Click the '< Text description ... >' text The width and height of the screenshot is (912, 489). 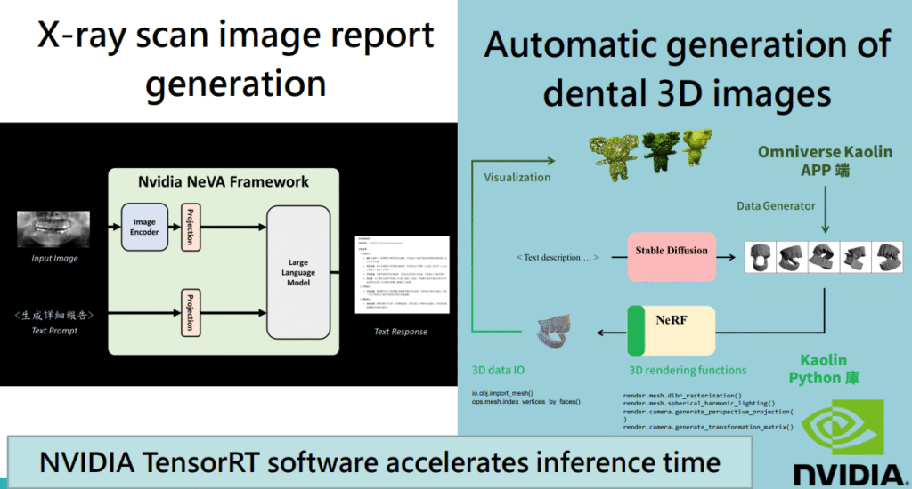[558, 257]
